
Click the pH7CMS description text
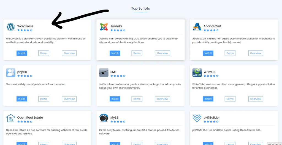pos(226,130)
